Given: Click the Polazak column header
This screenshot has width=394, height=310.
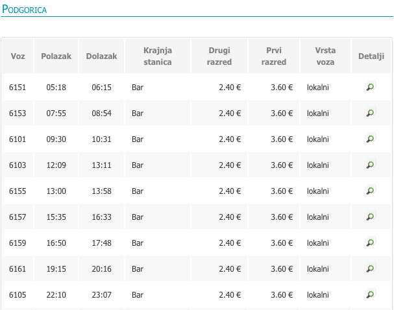Looking at the screenshot, I should (x=56, y=56).
